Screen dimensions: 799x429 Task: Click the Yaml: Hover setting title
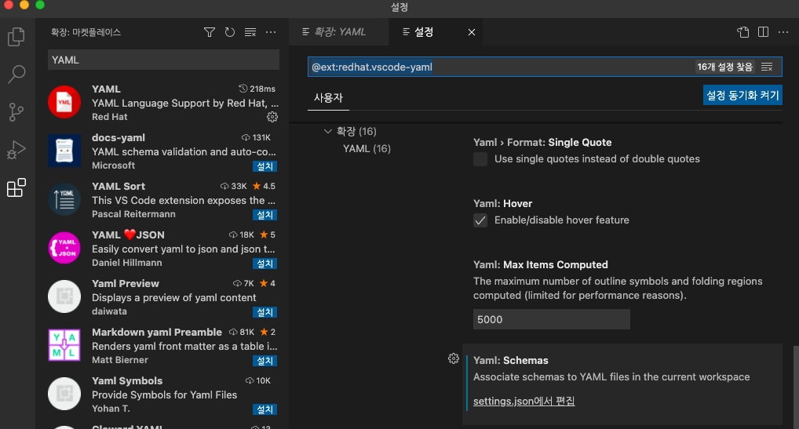502,204
